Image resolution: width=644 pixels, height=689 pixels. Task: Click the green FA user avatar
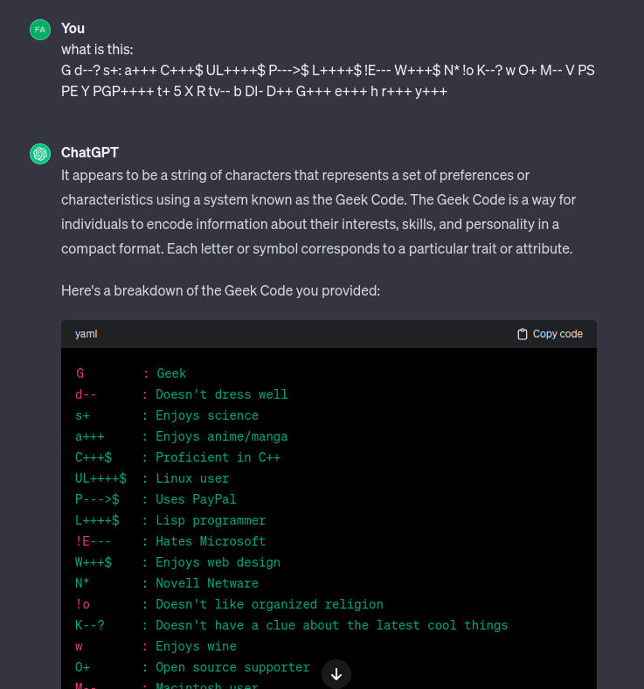[40, 30]
